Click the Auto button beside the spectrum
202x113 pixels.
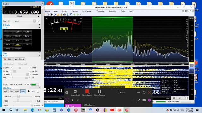192,19
